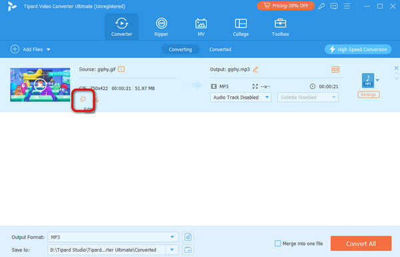Open the Add Files dropdown arrow
The image size is (400, 257).
point(49,49)
